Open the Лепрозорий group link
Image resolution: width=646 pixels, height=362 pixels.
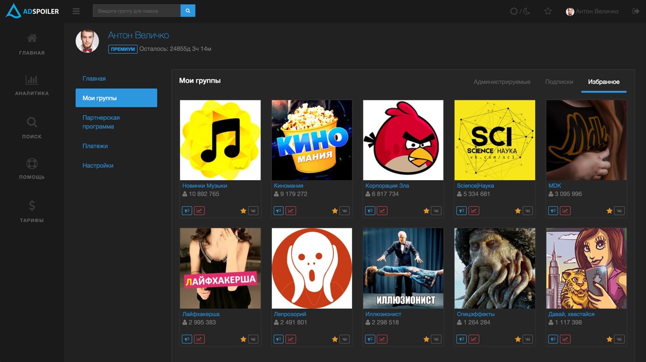(x=290, y=314)
